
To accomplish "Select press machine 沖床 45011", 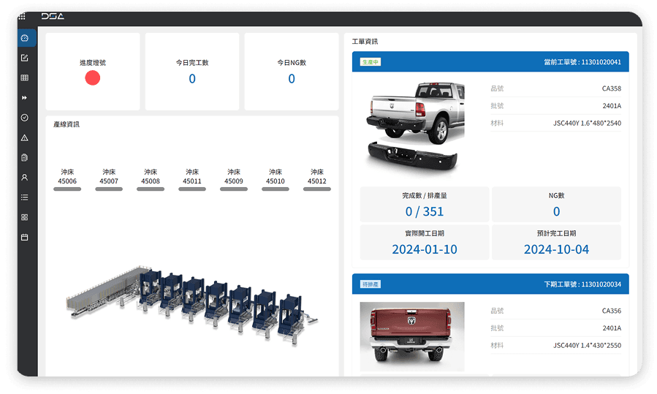I will tap(192, 179).
